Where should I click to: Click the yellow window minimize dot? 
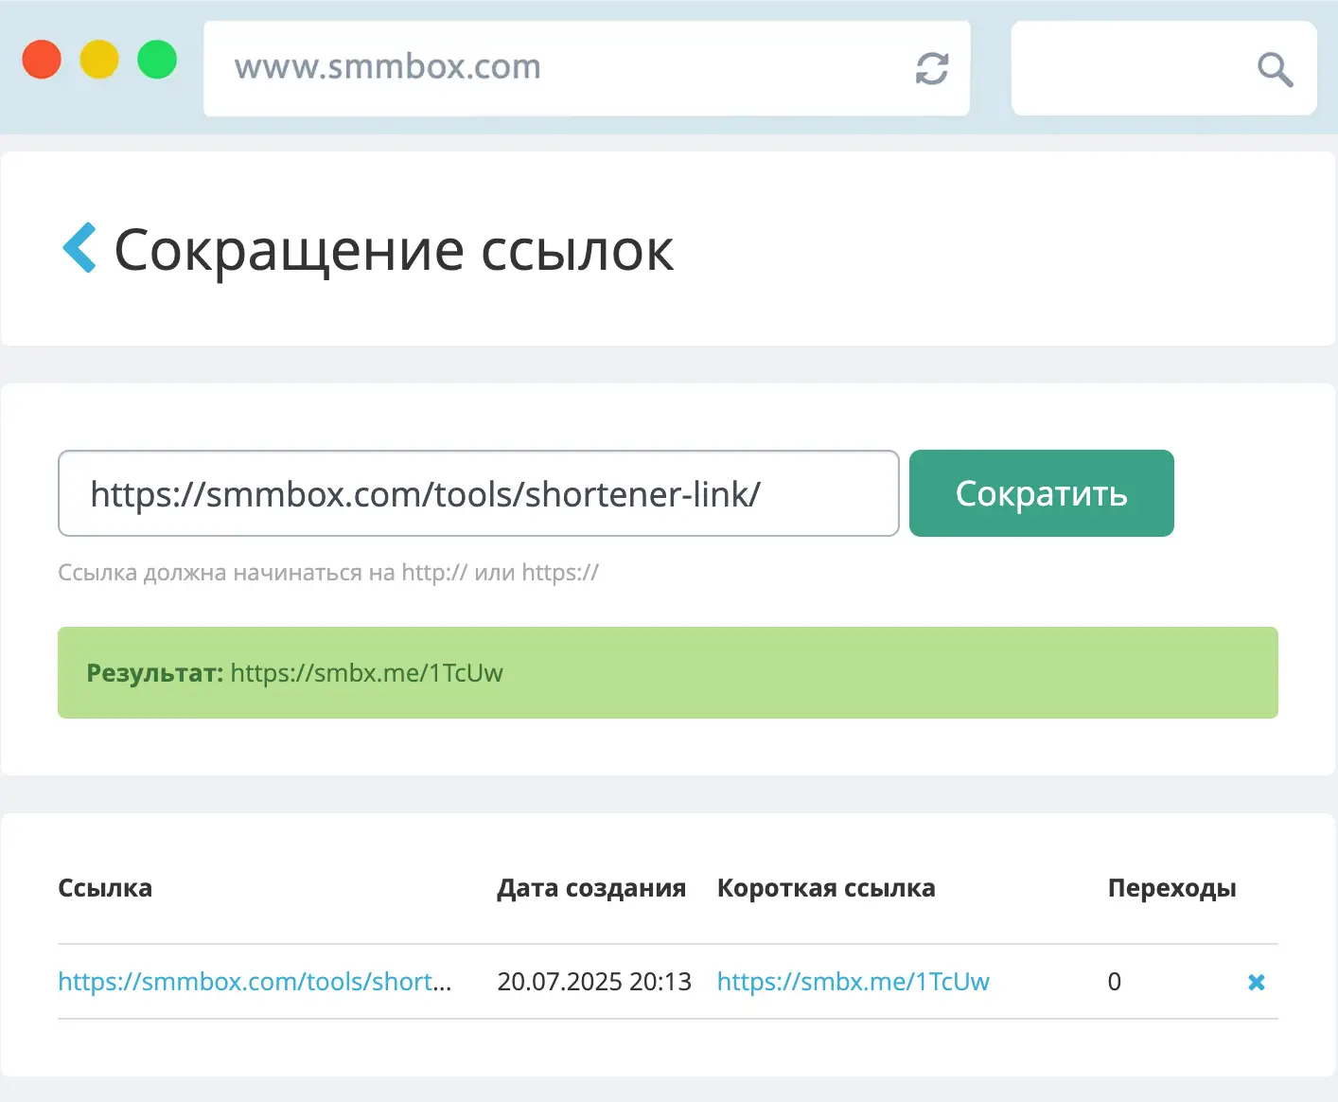point(99,60)
